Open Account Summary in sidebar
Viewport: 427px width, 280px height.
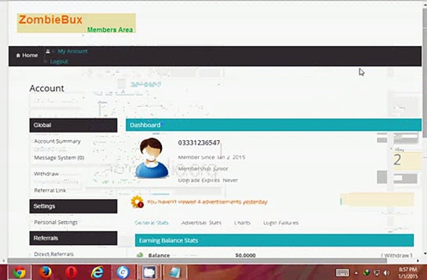58,141
